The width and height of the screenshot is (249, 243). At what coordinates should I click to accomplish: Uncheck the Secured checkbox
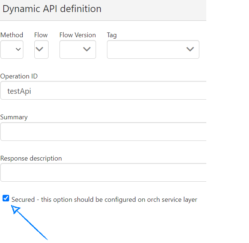[x=6, y=198]
